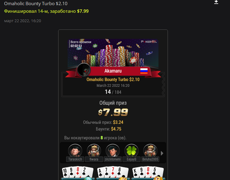Image resolution: width=230 pixels, height=180 pixels.
Task: Select hand with K 9 8 5 cards
Action: pyautogui.click(x=148, y=173)
